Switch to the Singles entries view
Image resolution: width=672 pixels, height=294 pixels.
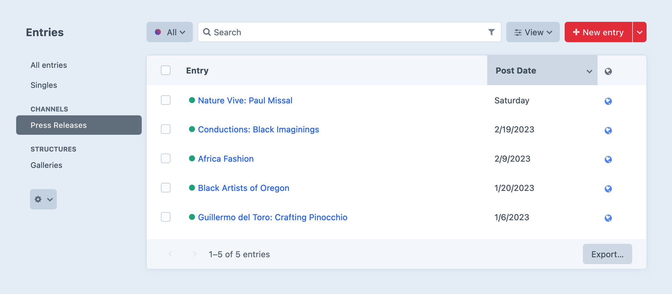(44, 85)
